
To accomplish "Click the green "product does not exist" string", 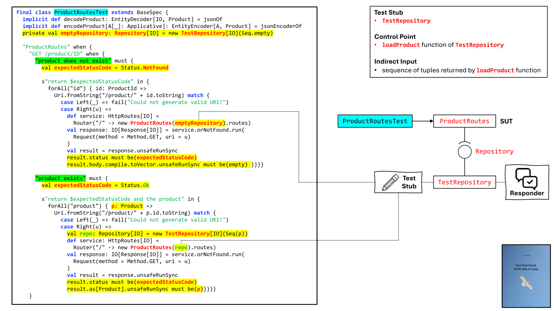I will [x=73, y=61].
